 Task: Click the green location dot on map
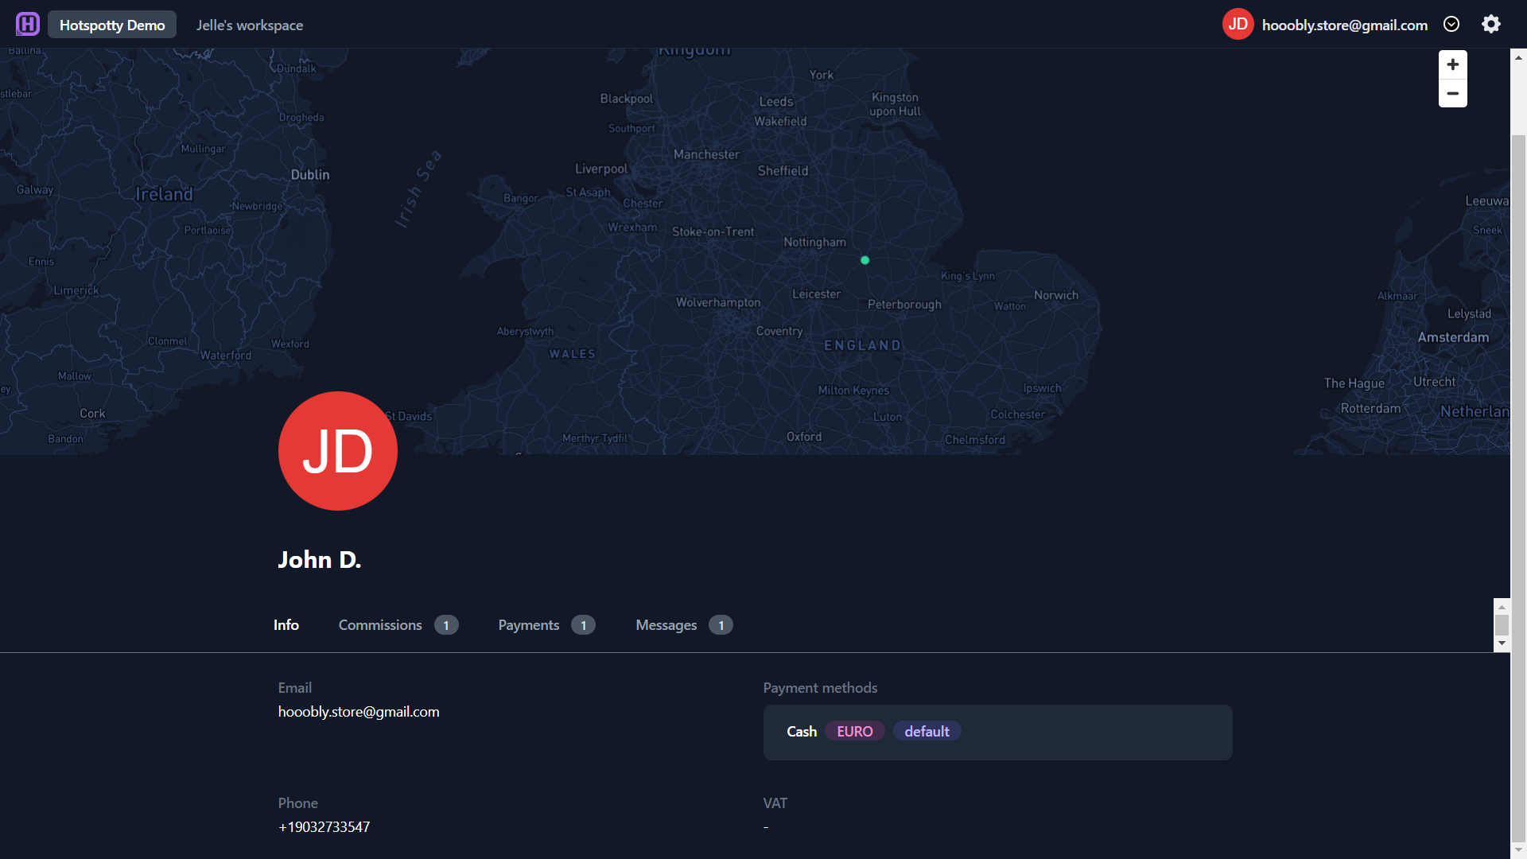click(x=865, y=260)
